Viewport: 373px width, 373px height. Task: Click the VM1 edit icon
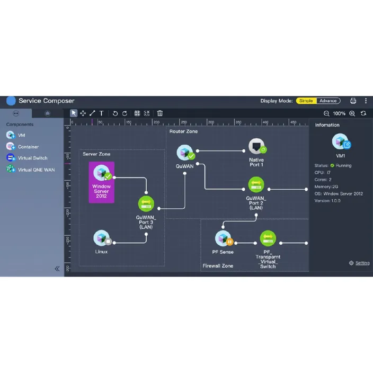click(x=347, y=145)
